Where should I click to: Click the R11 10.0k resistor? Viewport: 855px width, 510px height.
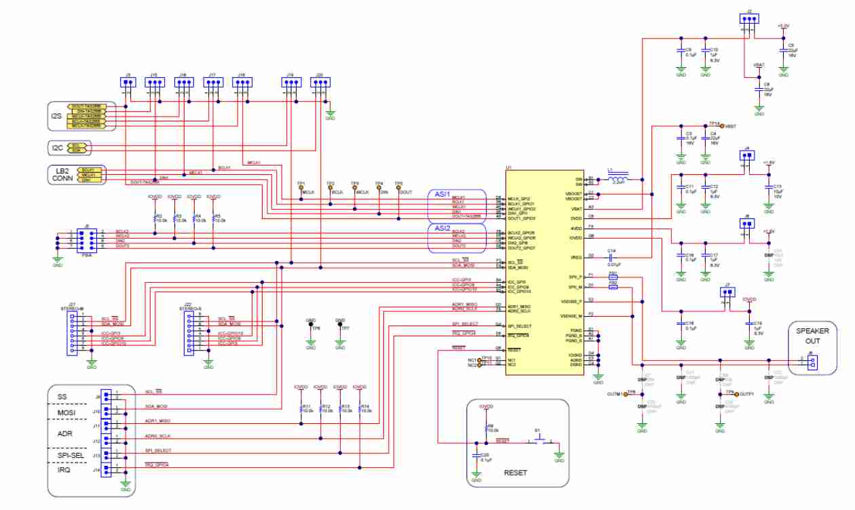pos(301,408)
